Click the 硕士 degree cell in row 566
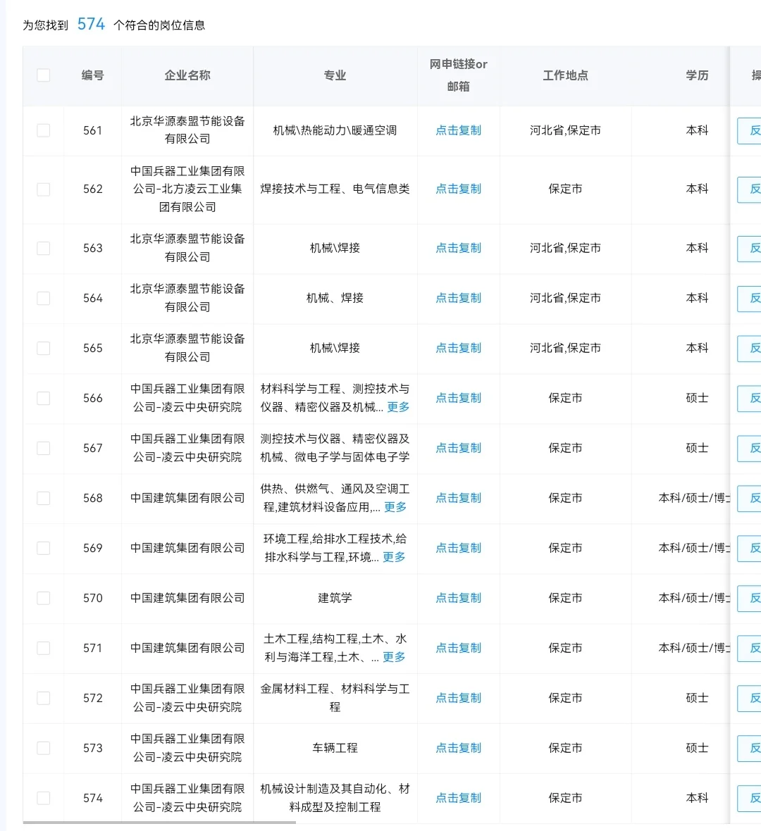Image resolution: width=761 pixels, height=831 pixels. pos(697,398)
